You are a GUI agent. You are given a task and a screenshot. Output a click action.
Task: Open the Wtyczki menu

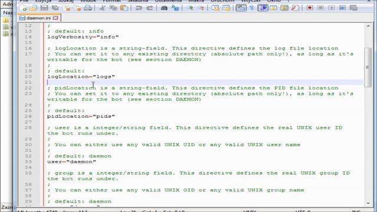point(251,1)
